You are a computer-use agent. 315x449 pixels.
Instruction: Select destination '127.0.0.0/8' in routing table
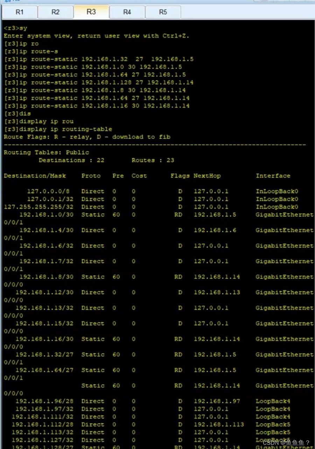coord(48,191)
